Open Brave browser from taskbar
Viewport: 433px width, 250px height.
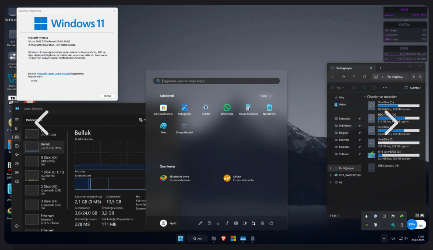click(x=224, y=239)
